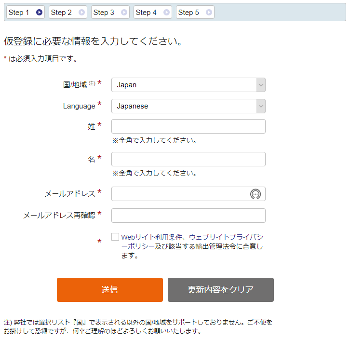The width and height of the screenshot is (350, 339).
Task: Focus the 姓 input field
Action: click(x=188, y=126)
